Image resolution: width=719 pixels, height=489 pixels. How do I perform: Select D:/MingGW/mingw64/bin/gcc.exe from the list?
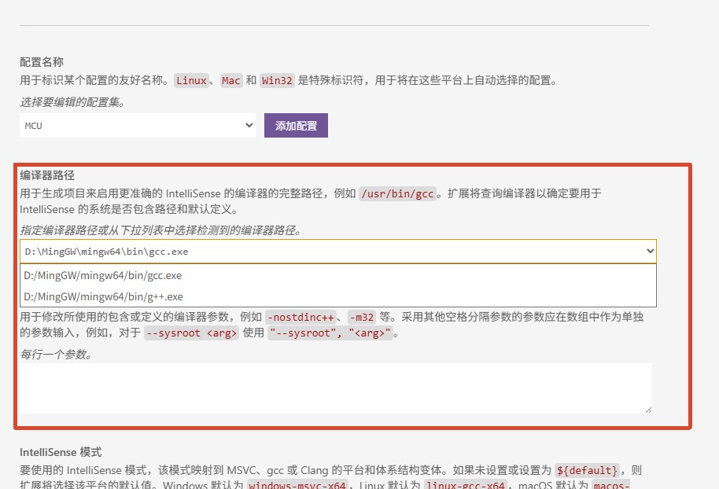(338, 275)
